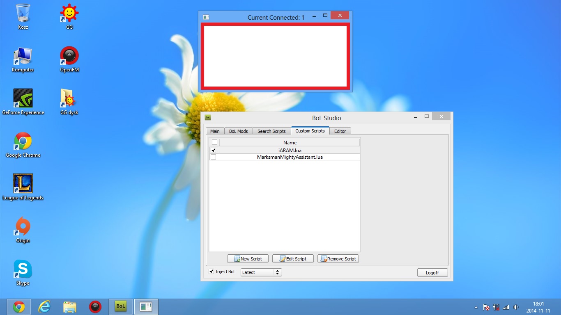
Task: Open the Origin desktop shortcut
Action: pos(23,230)
